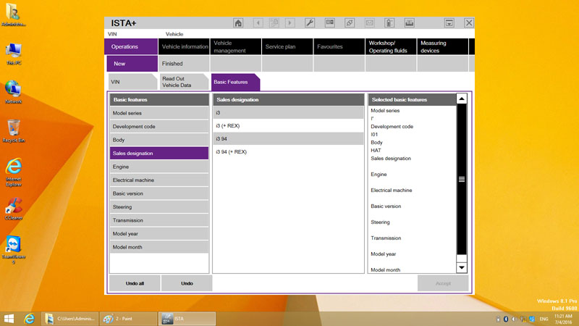Click the printer icon in ISTA+ toolbar
This screenshot has height=326, width=579.
coord(410,23)
